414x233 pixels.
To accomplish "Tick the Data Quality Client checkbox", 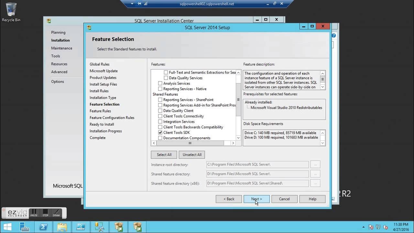I will click(160, 111).
